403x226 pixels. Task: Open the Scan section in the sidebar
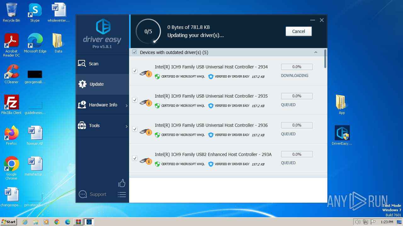point(102,64)
